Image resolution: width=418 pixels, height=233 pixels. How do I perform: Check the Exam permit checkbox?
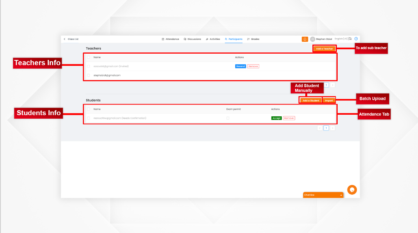coord(228,118)
